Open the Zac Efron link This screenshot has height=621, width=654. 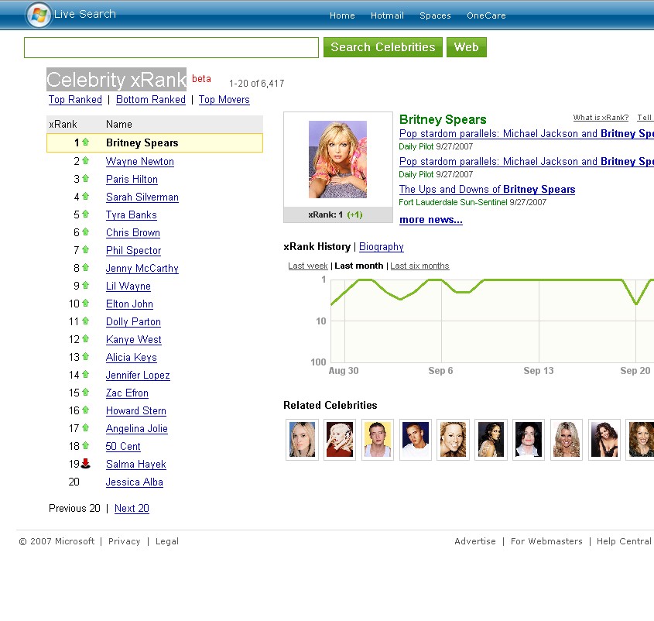[127, 393]
